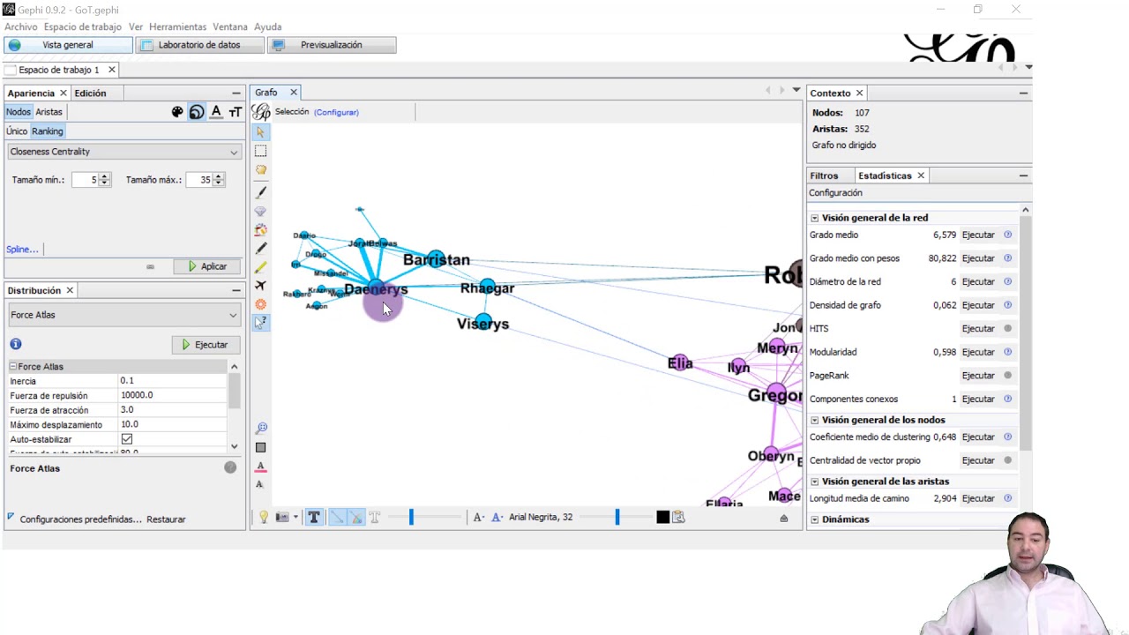This screenshot has width=1129, height=635.
Task: Collapse Visión general de los nodos section
Action: coord(814,421)
